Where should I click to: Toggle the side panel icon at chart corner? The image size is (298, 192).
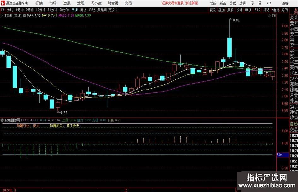coord(274,16)
